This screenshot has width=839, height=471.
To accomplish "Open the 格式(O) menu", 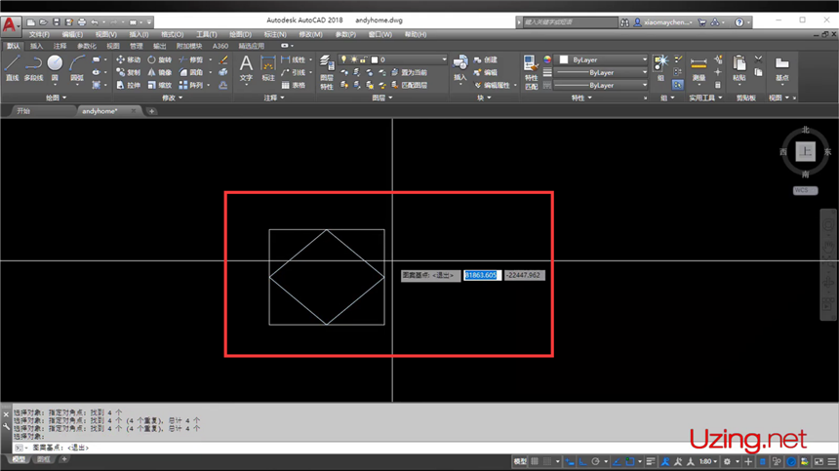I will (172, 34).
